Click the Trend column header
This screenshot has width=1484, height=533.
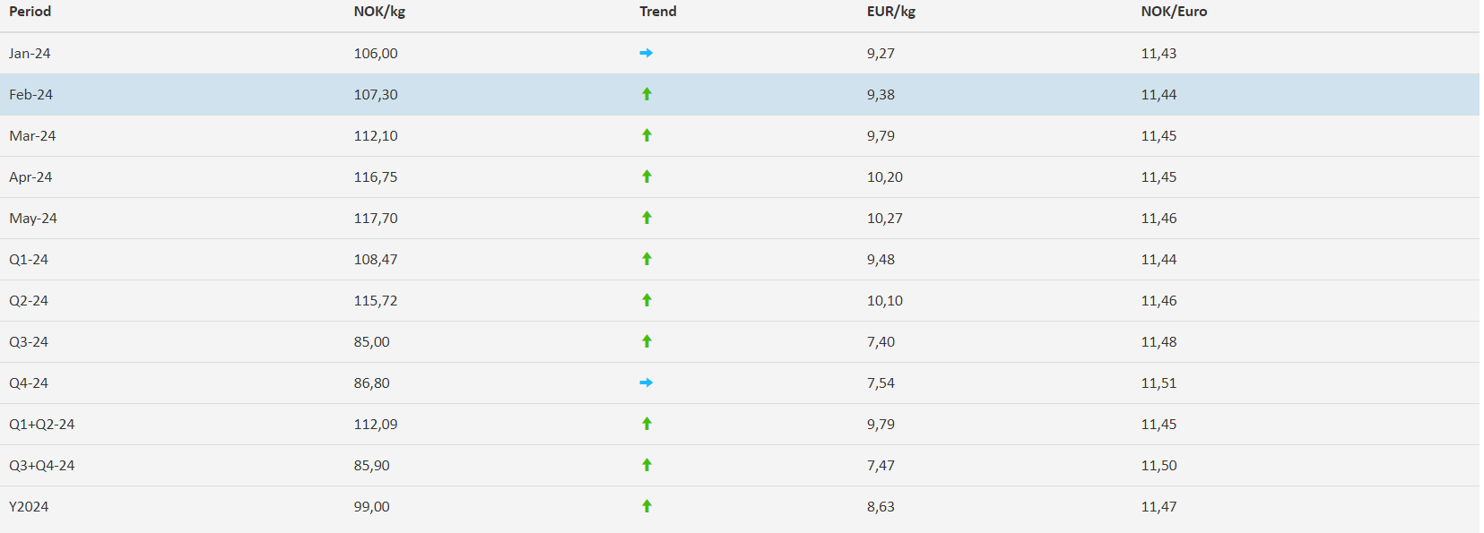click(x=658, y=12)
